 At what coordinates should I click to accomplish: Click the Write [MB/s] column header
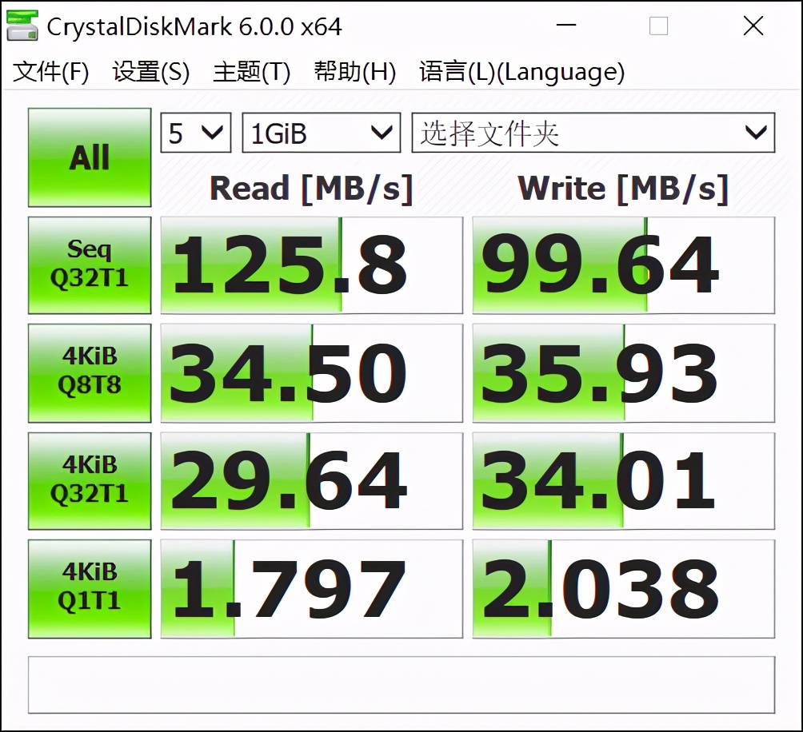point(623,189)
